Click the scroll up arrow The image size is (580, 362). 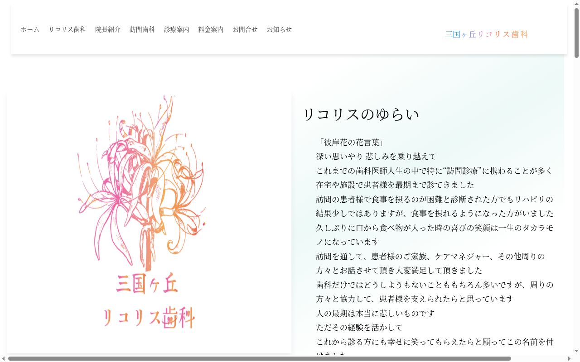[576, 3]
